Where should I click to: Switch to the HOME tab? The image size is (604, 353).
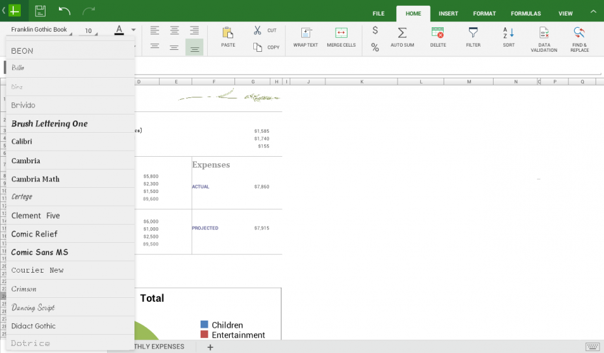pos(413,14)
